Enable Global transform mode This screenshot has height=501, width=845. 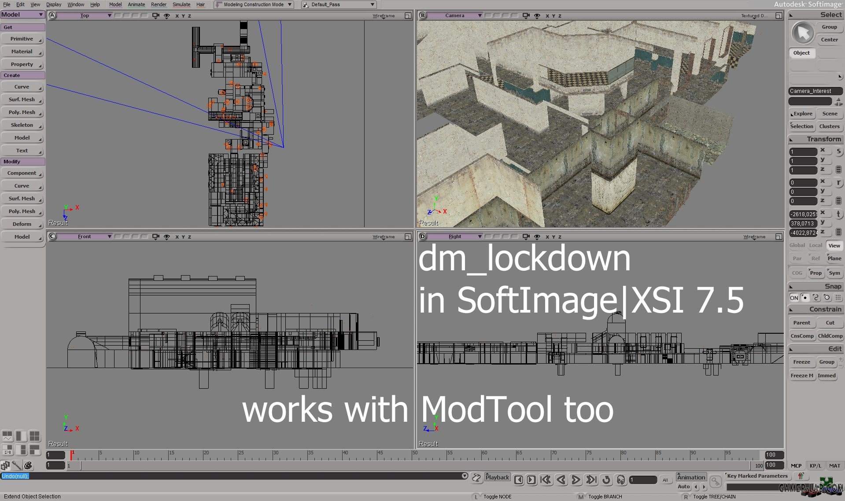coord(797,245)
